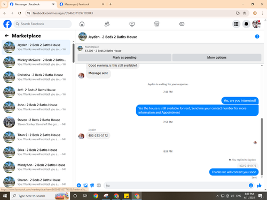Open the volume control in system tray
Image resolution: width=267 pixels, height=200 pixels.
(x=232, y=196)
